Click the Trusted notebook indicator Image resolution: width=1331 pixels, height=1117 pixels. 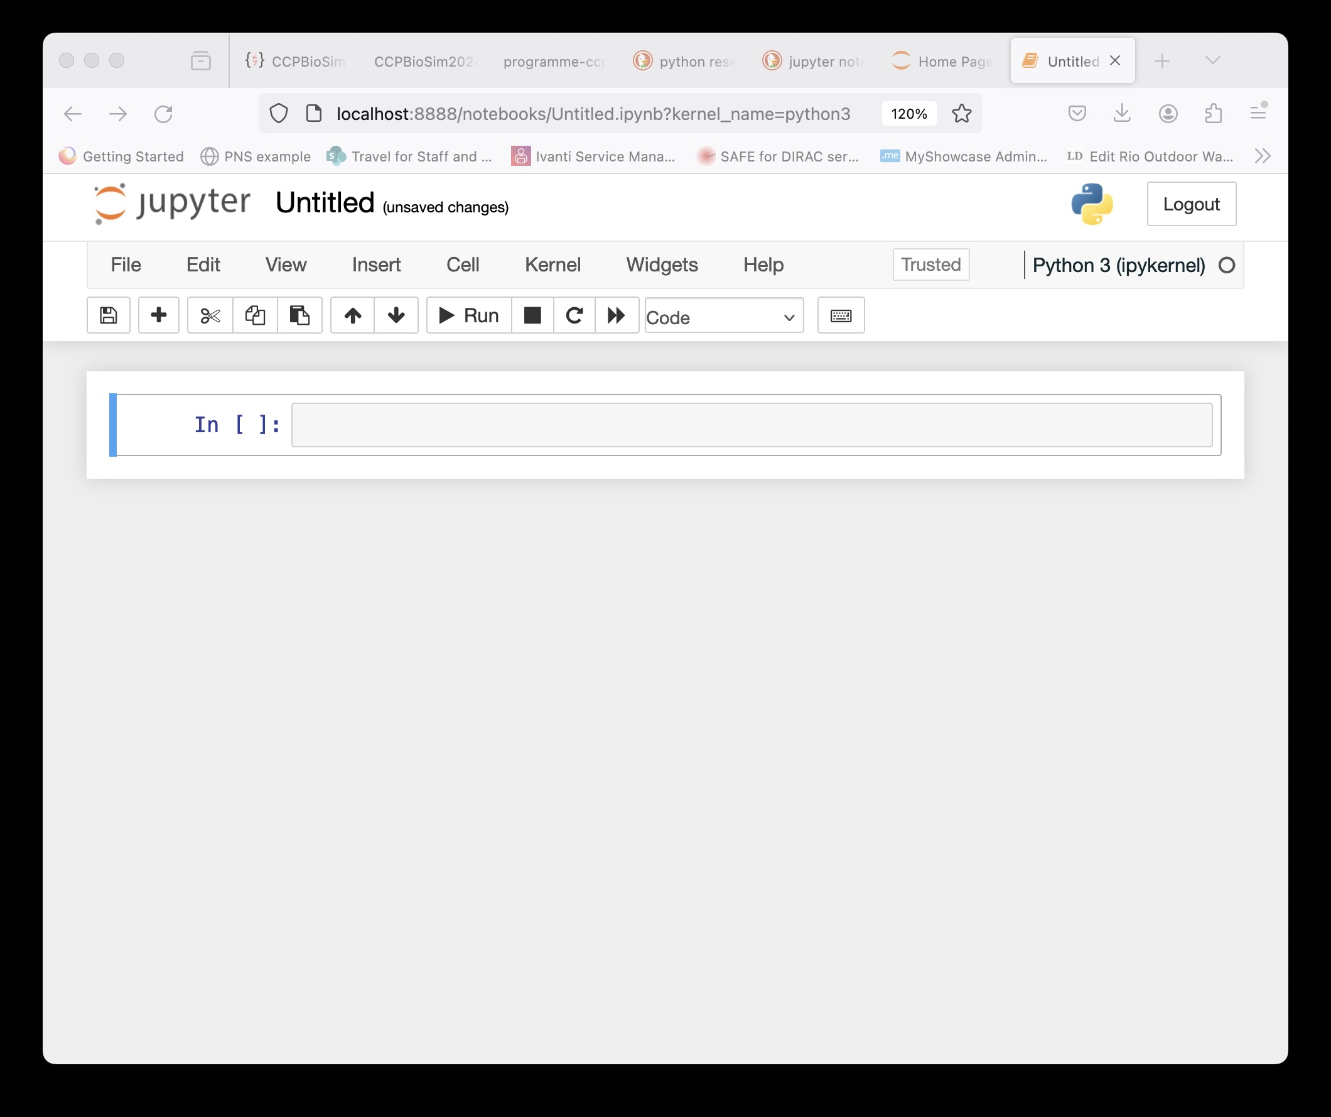tap(930, 264)
